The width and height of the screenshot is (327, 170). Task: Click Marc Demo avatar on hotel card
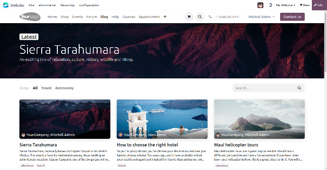pos(120,135)
